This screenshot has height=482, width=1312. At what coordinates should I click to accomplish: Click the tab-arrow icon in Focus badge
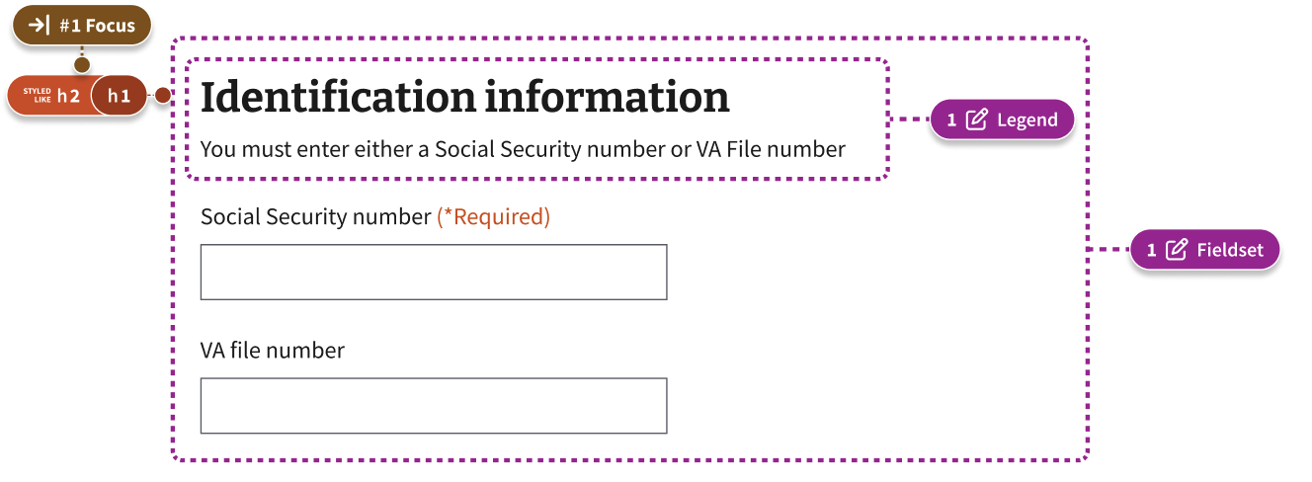point(40,26)
